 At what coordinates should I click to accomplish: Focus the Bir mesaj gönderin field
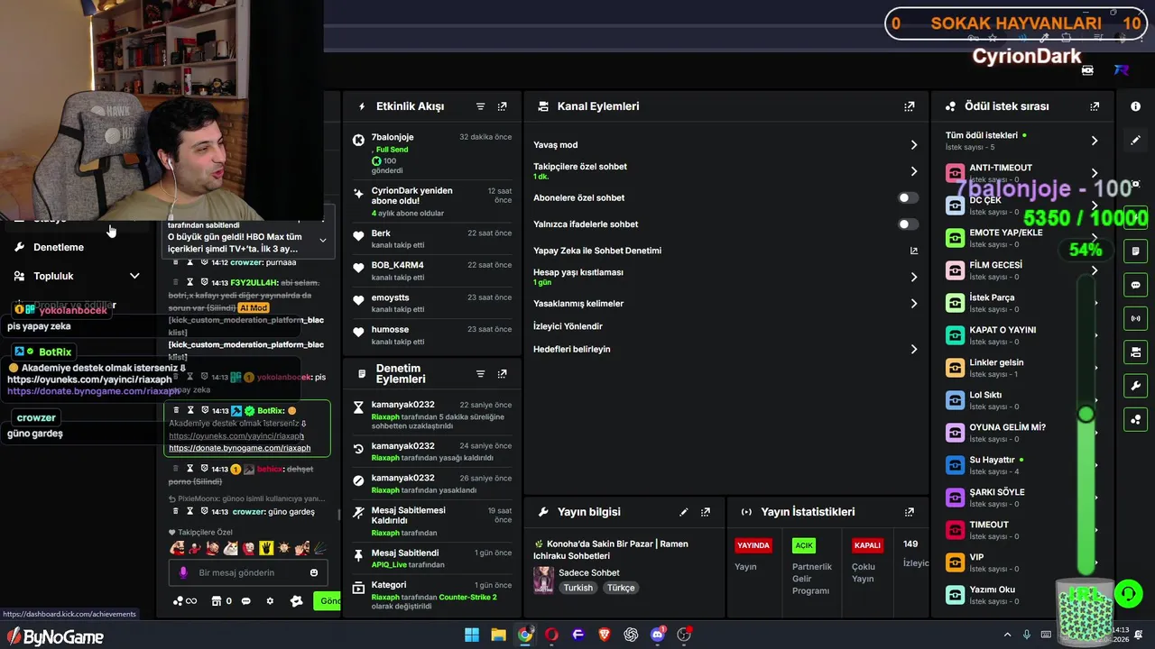[x=248, y=572]
